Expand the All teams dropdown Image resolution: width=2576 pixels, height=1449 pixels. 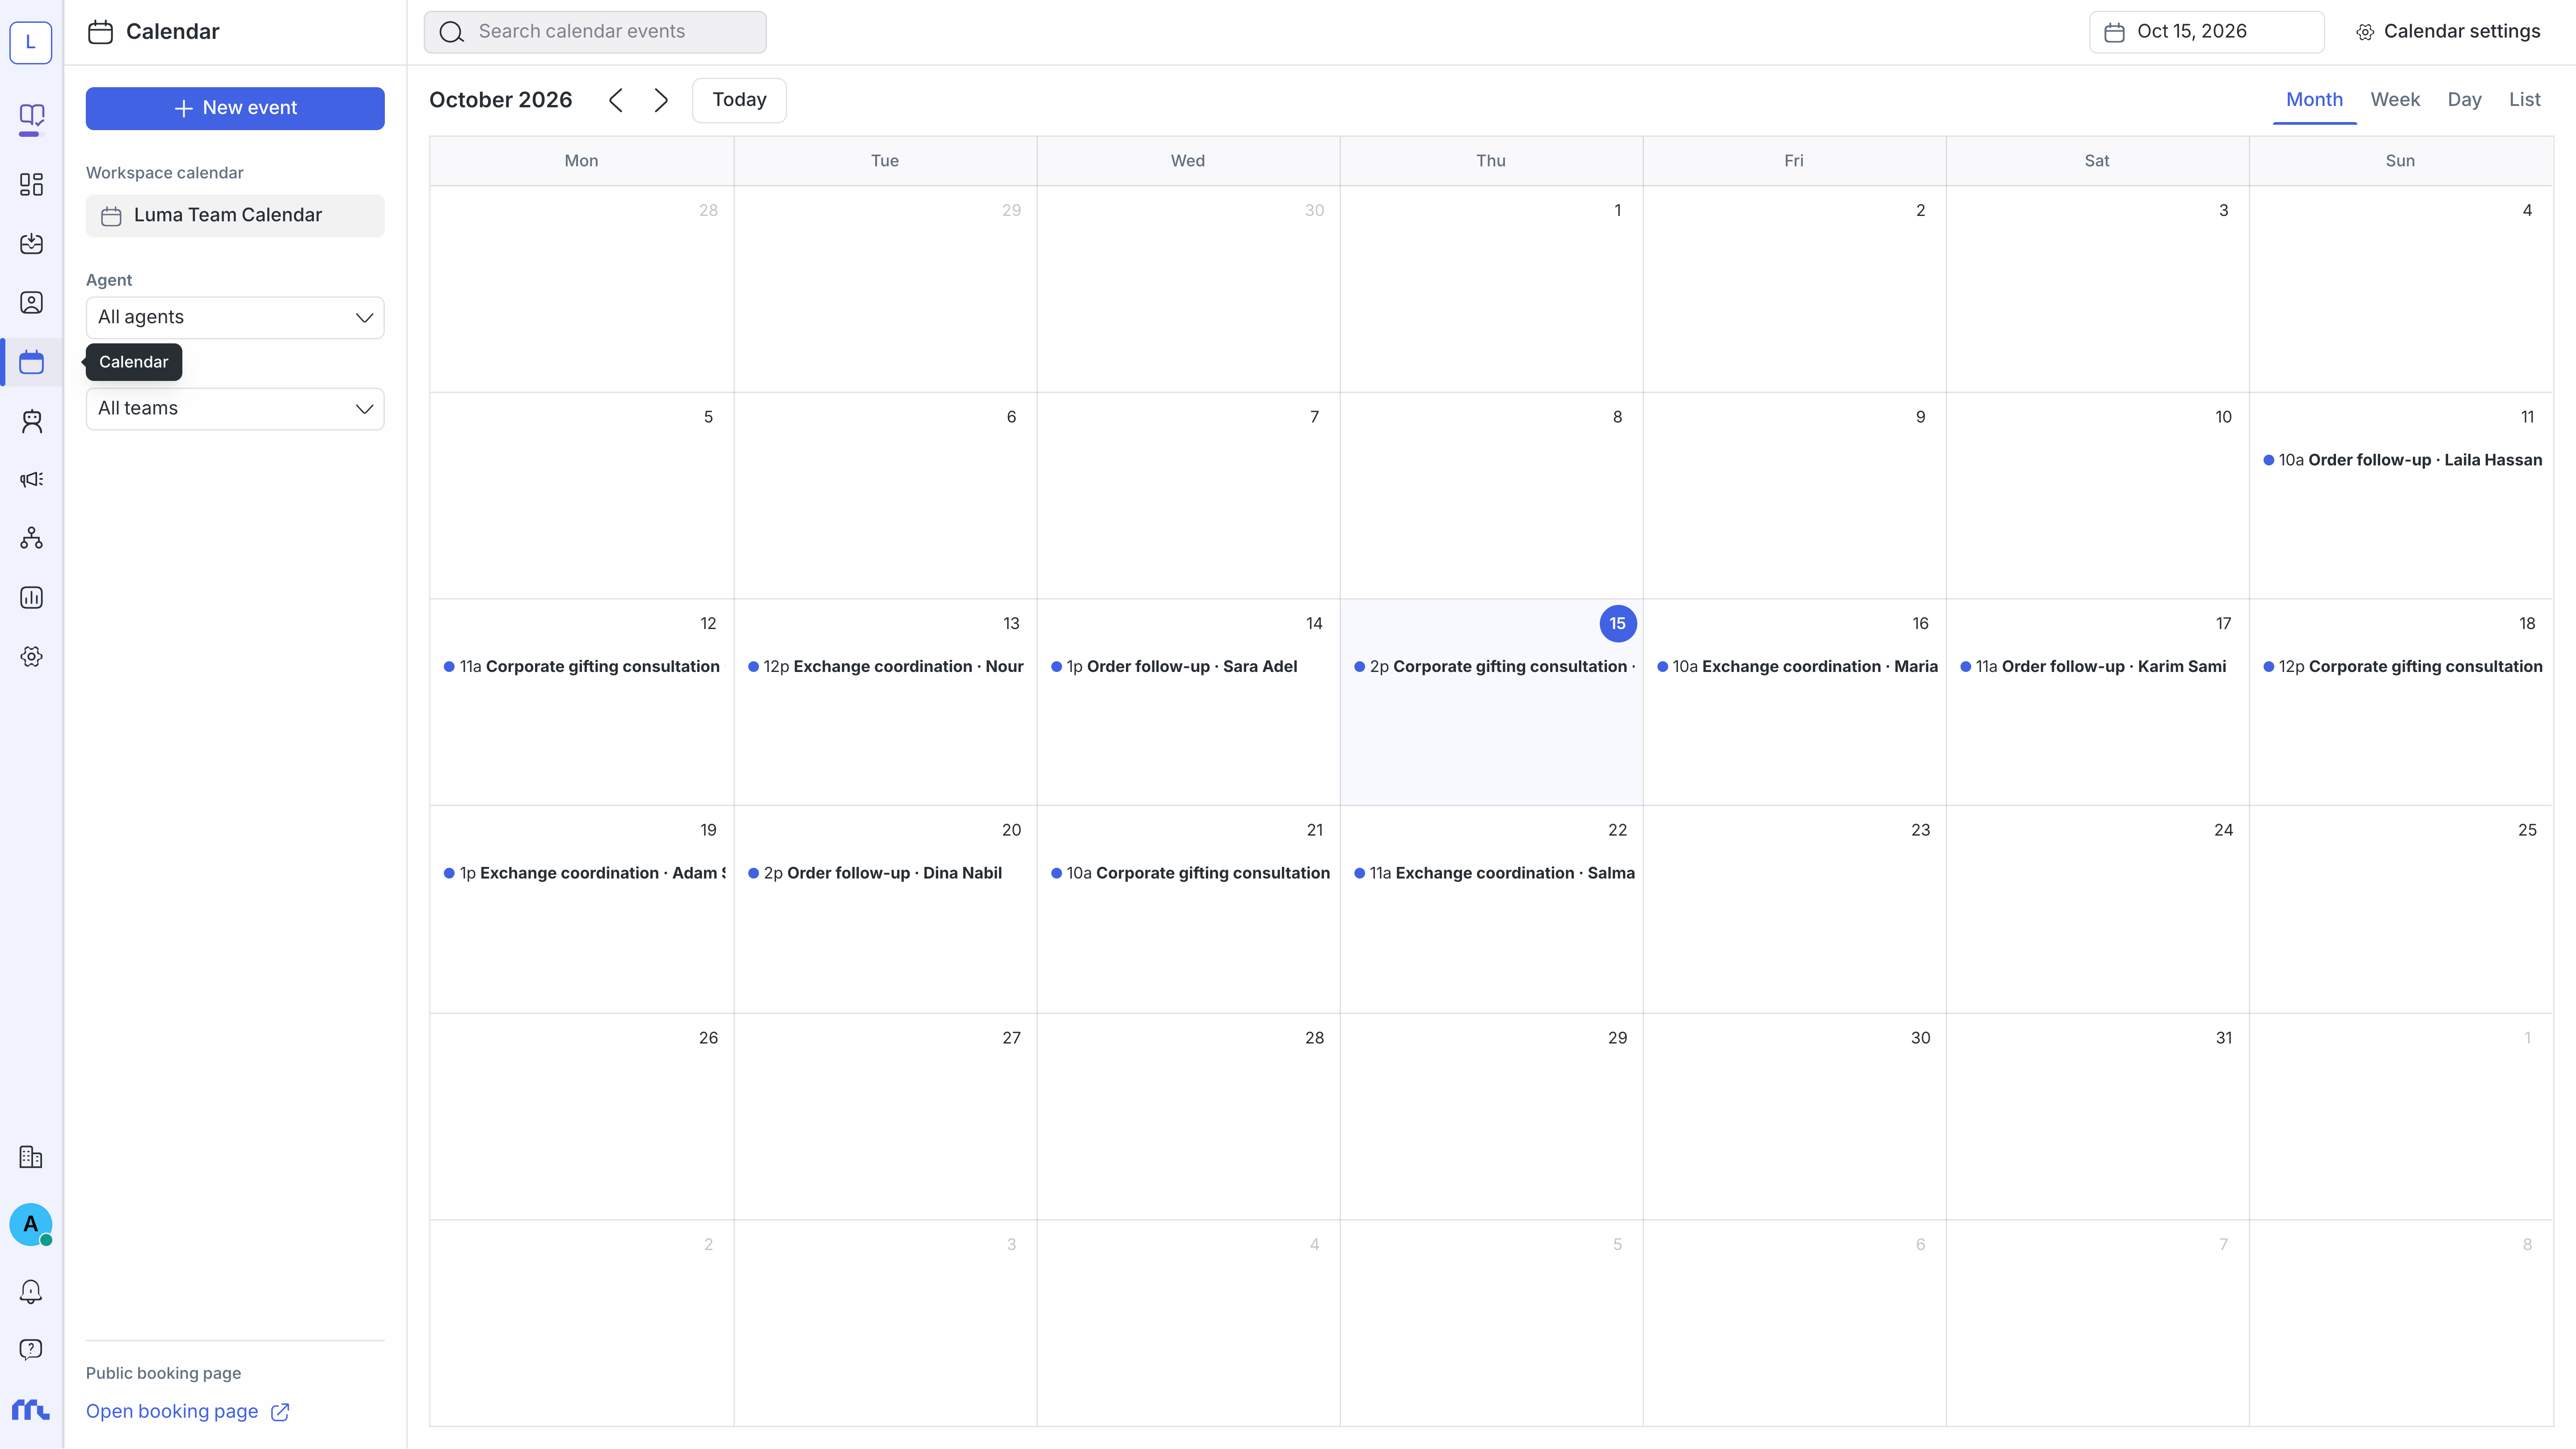[235, 409]
